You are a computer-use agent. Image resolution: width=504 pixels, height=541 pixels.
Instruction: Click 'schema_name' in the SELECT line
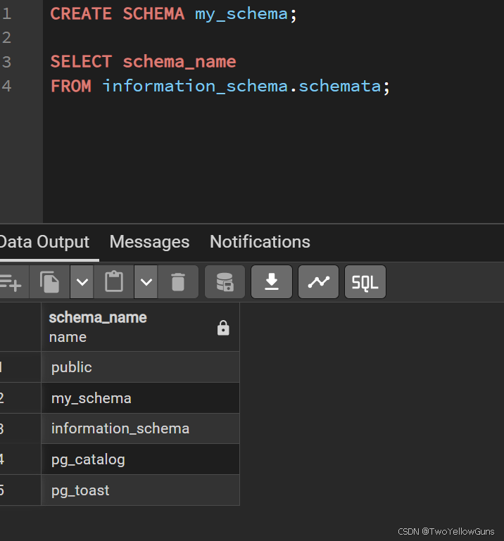point(179,62)
